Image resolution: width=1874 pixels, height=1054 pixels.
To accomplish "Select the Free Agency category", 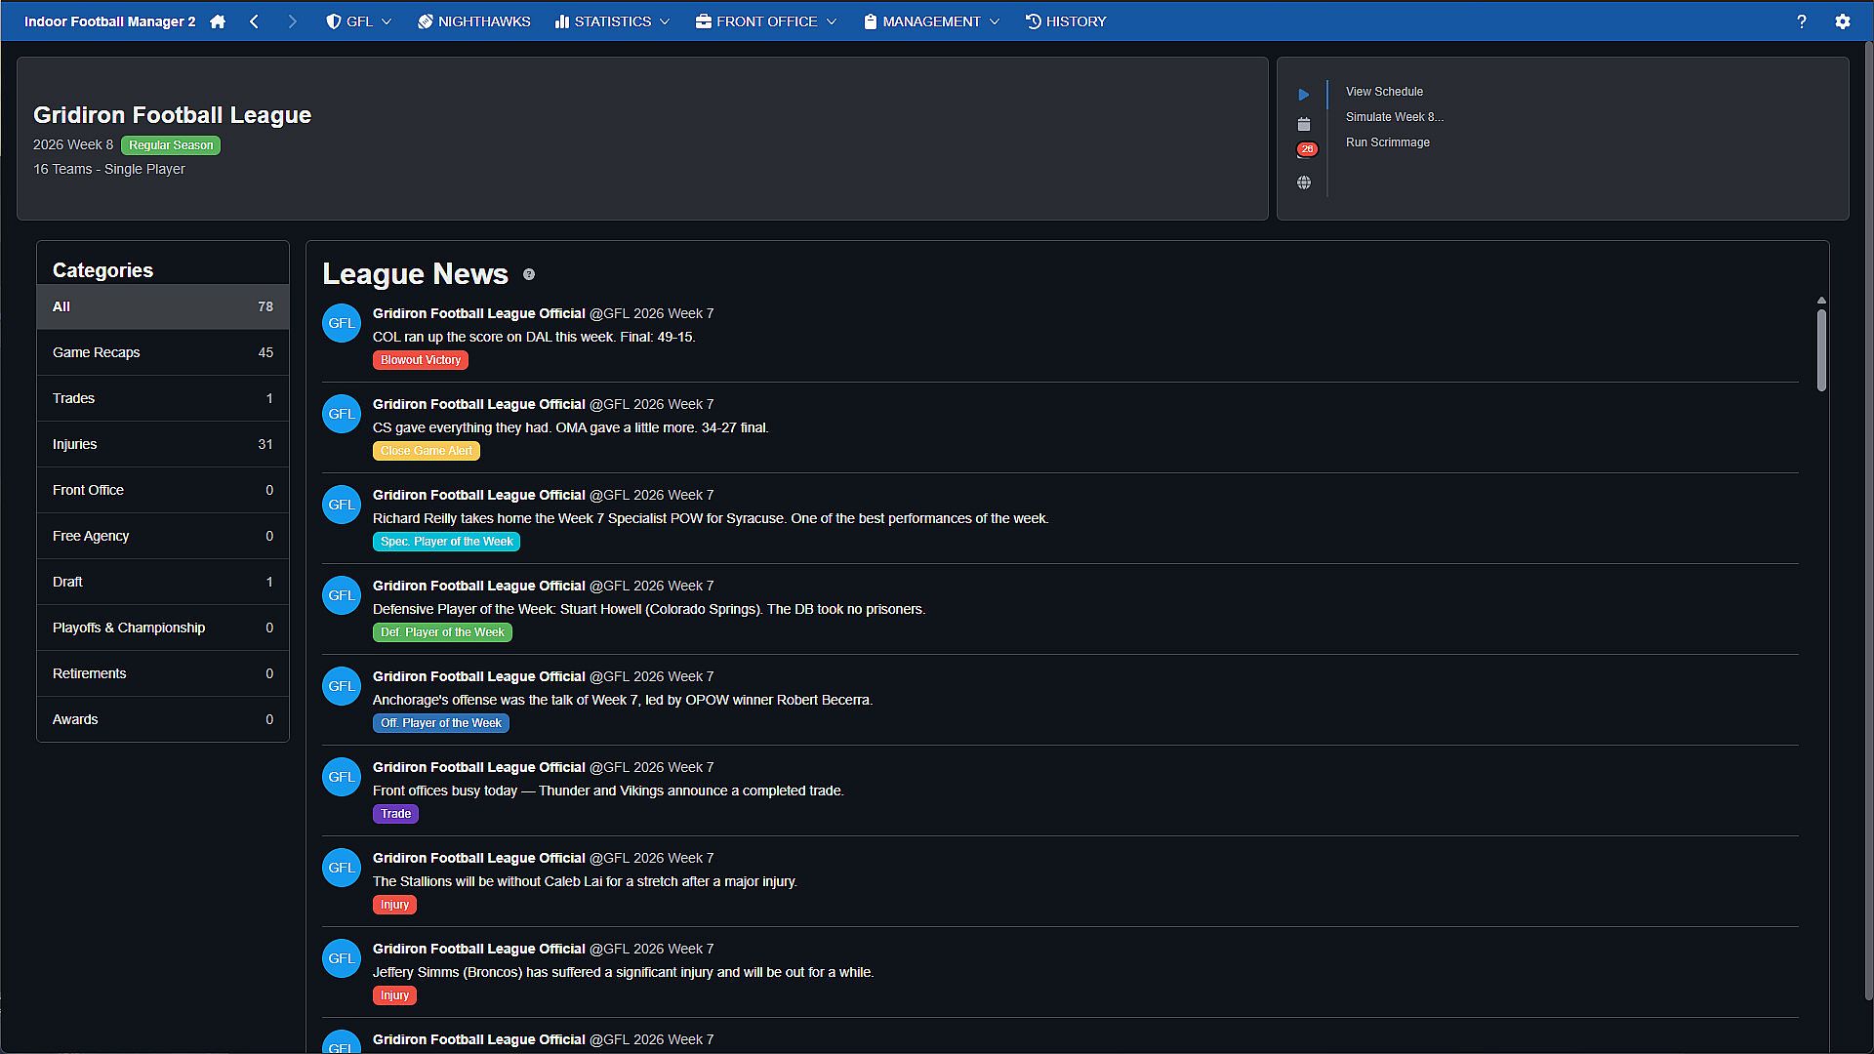I will (163, 536).
